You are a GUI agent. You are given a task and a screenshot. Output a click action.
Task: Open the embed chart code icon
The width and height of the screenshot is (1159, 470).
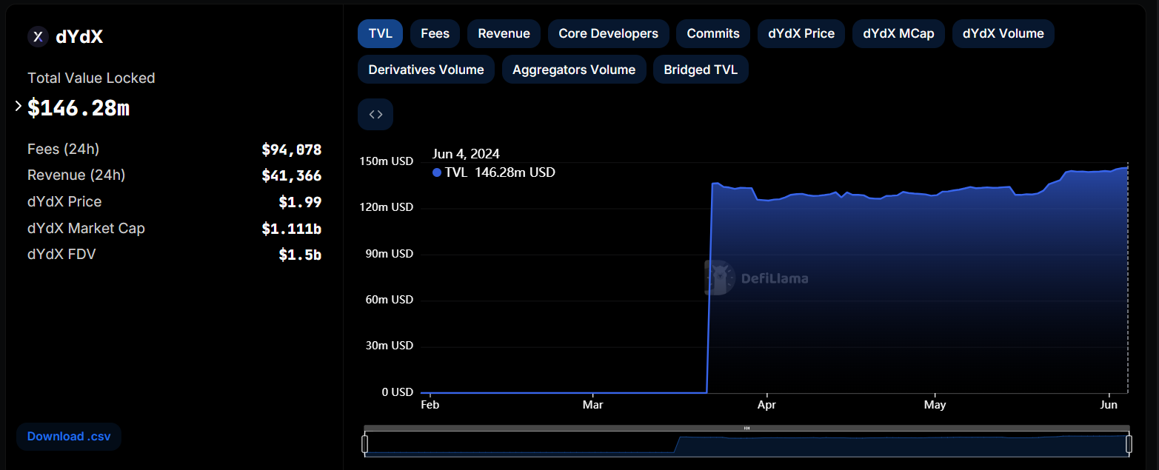(375, 115)
